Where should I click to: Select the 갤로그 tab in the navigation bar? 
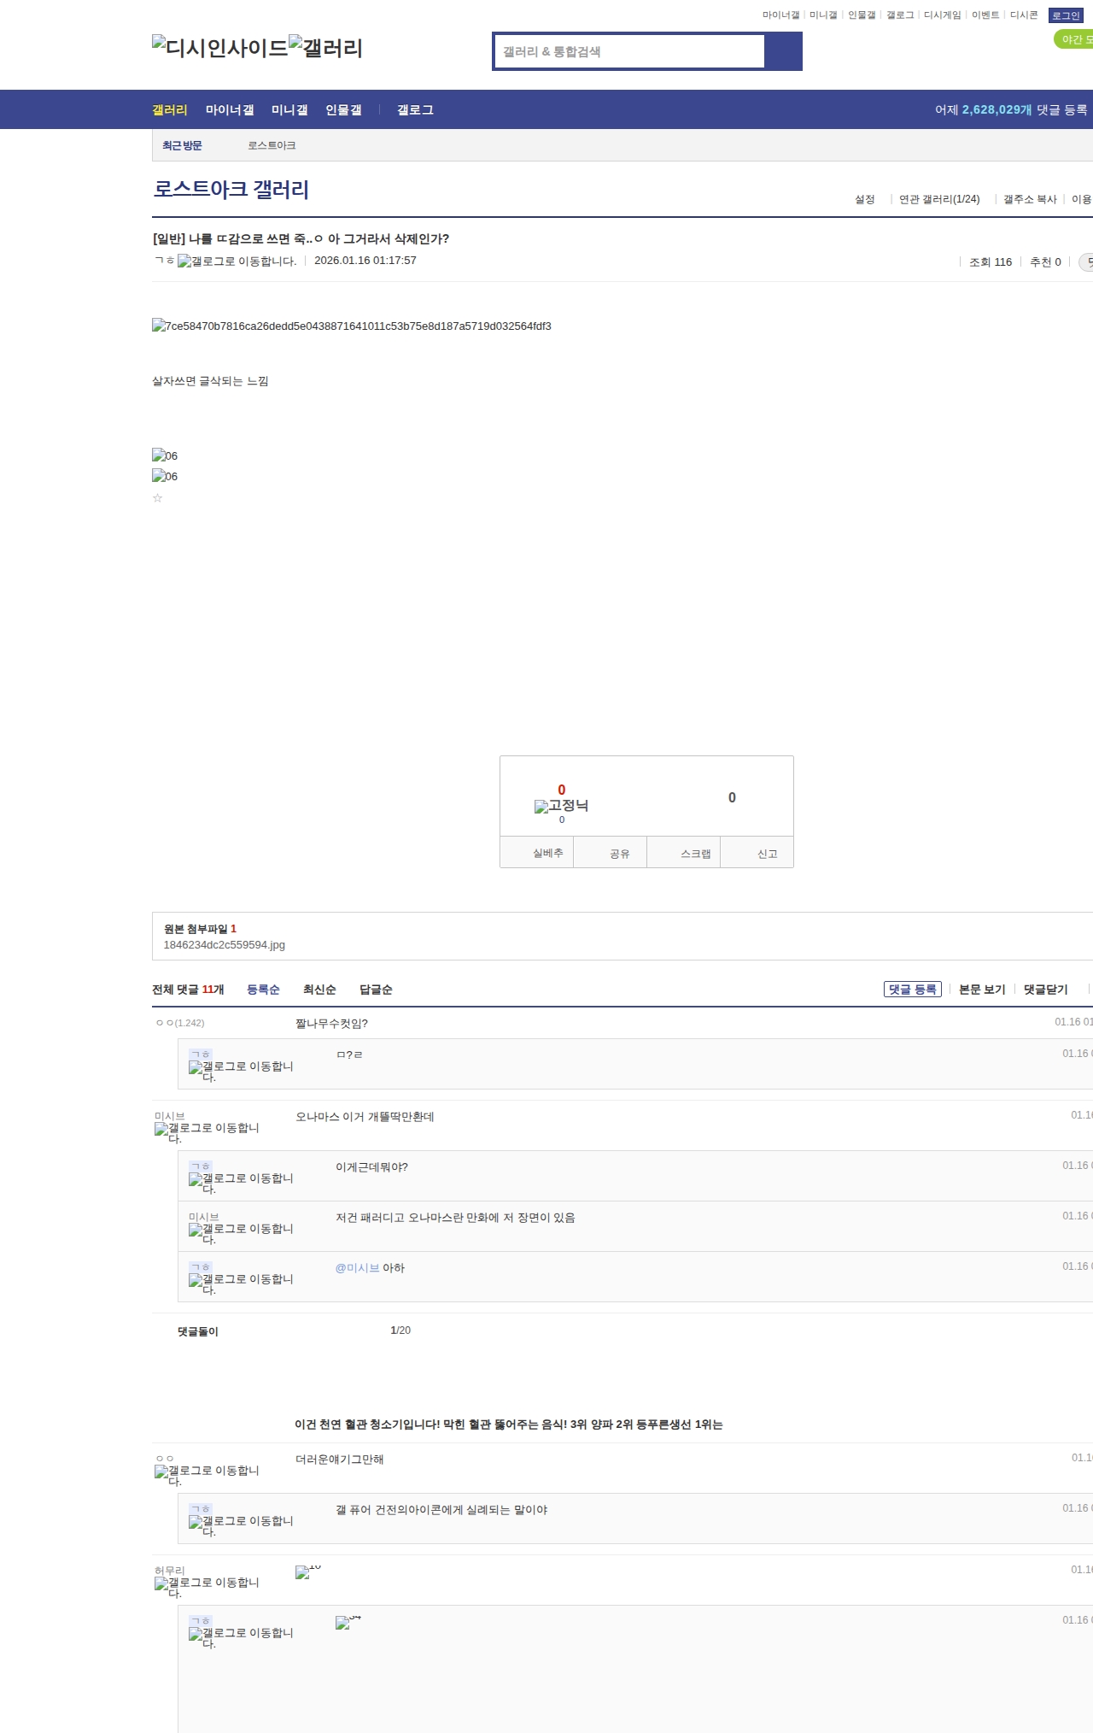[415, 110]
